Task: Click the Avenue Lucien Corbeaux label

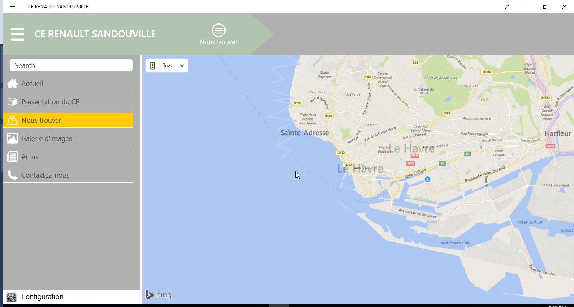Action: [418, 214]
